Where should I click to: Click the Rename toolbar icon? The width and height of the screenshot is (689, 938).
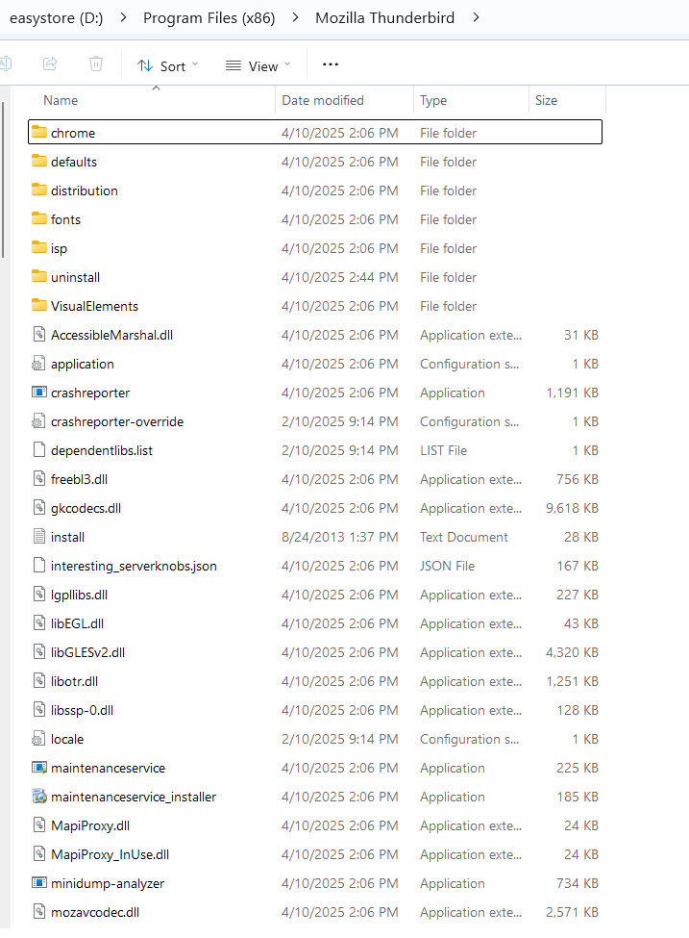coord(6,63)
